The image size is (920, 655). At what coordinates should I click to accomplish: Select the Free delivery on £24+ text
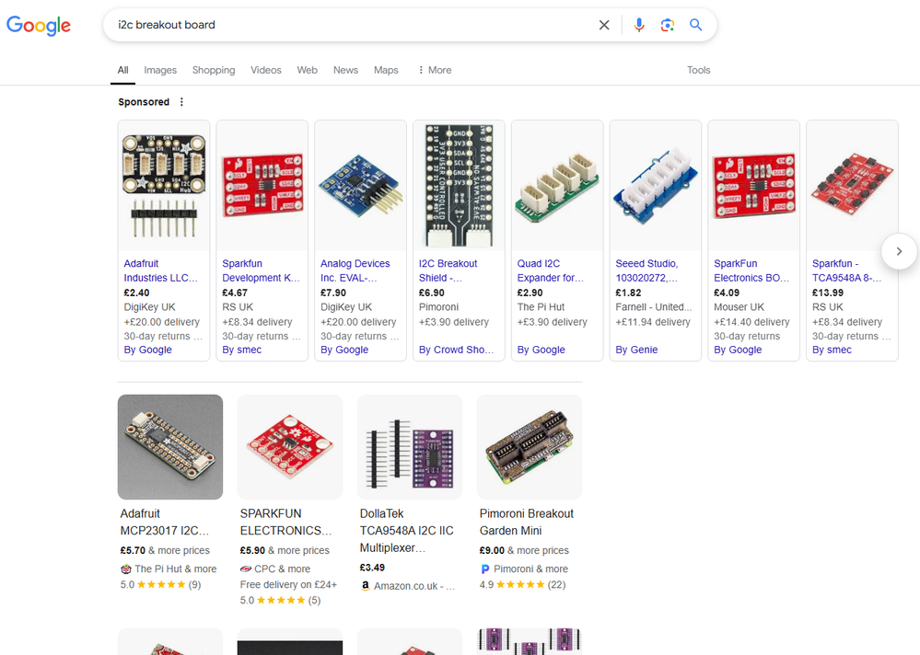pyautogui.click(x=288, y=585)
